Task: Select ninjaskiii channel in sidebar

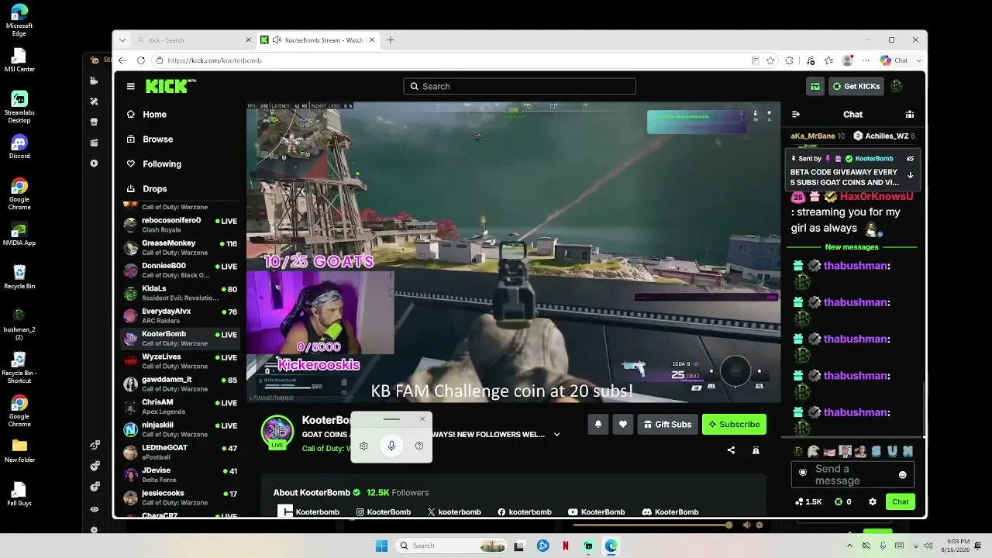Action: pos(181,429)
